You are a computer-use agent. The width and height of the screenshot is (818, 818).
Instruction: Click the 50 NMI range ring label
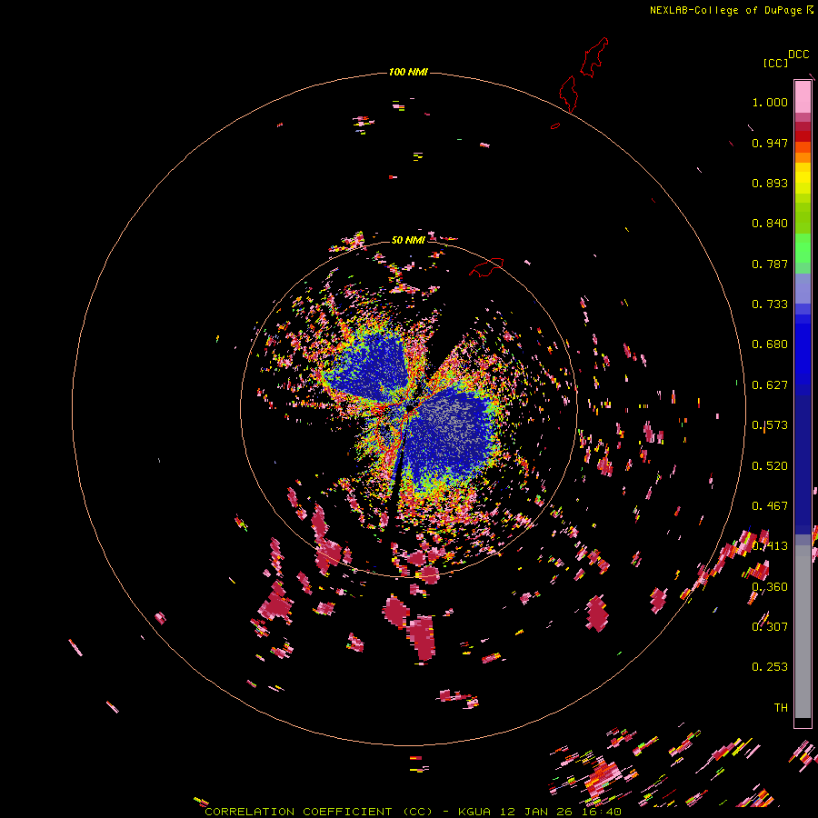[408, 240]
